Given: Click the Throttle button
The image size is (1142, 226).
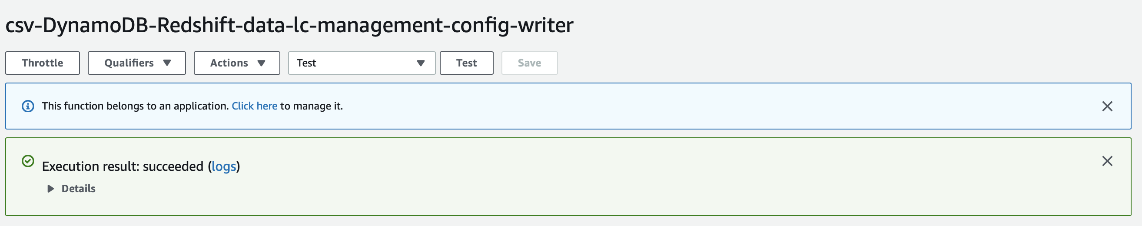Looking at the screenshot, I should [43, 63].
